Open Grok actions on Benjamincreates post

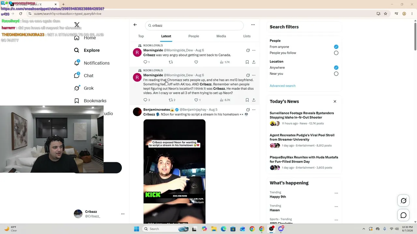(248, 110)
